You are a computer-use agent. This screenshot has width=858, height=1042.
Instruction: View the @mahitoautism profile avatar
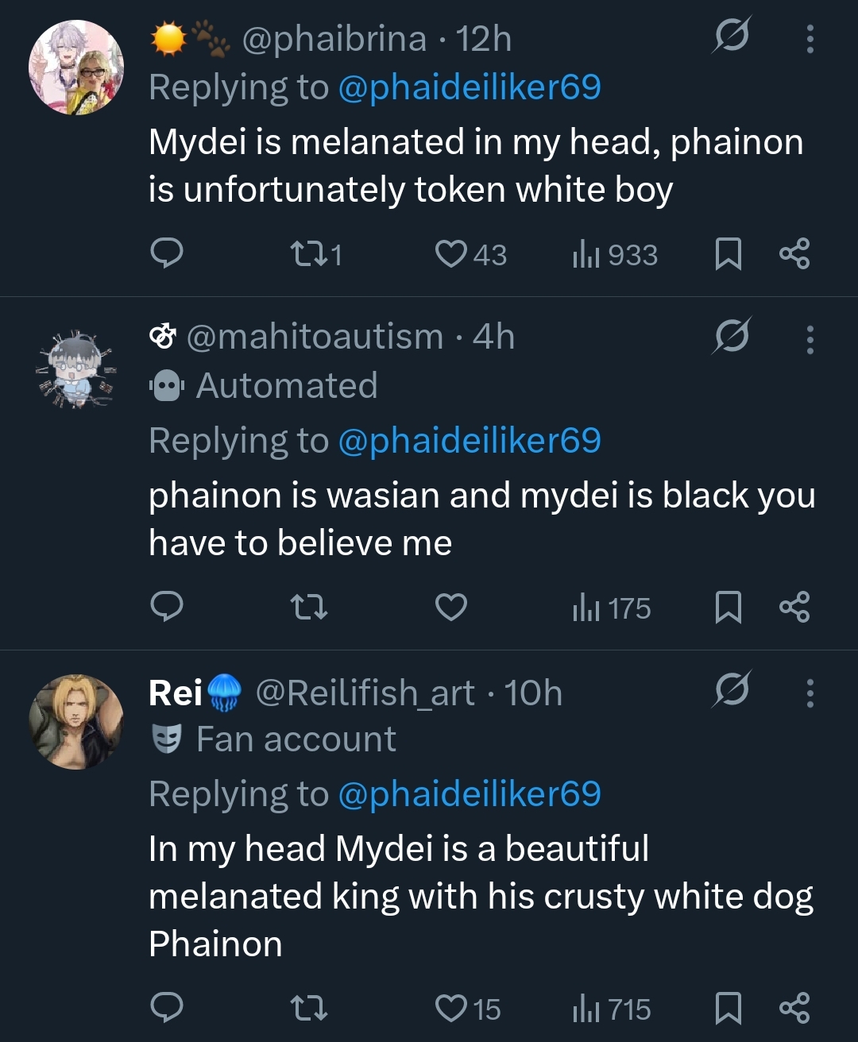pyautogui.click(x=76, y=369)
